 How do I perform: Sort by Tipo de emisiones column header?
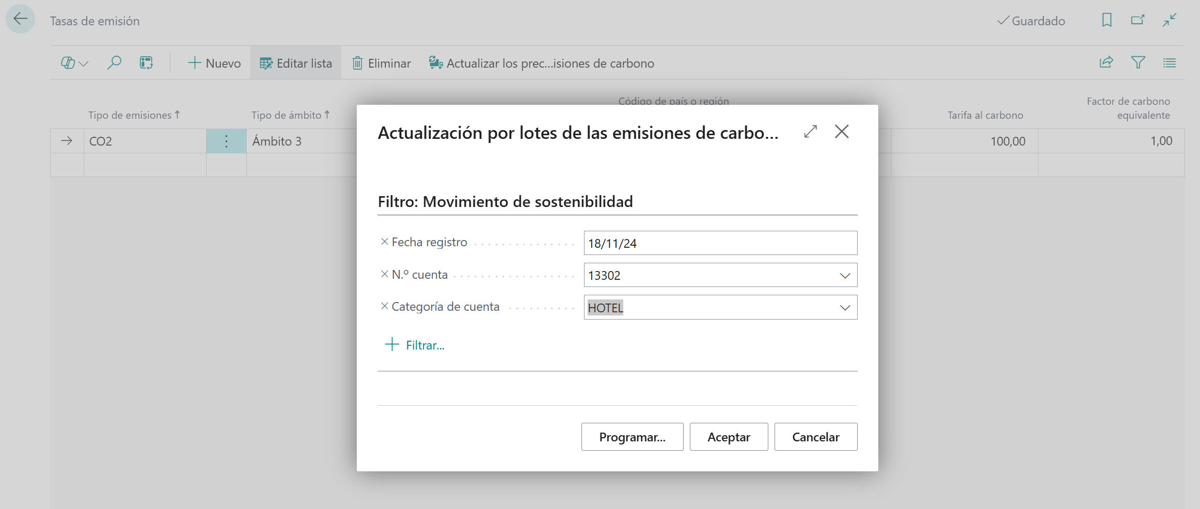pyautogui.click(x=134, y=115)
